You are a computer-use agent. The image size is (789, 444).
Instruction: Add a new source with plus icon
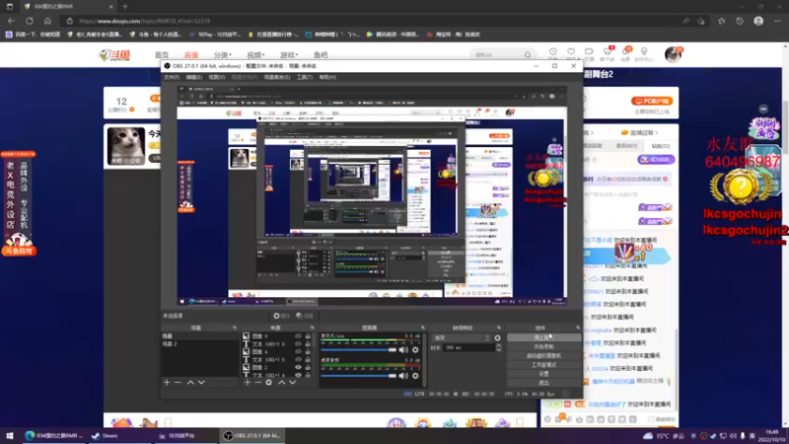click(x=248, y=383)
